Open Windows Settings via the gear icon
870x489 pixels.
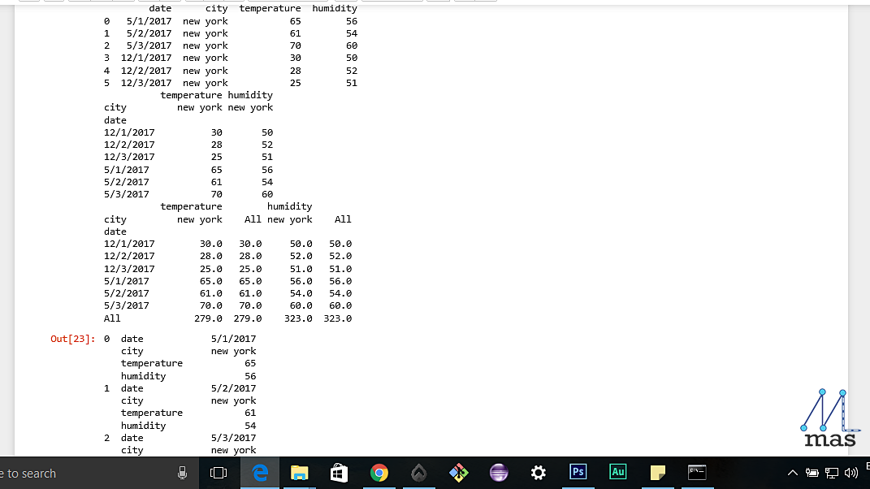[538, 472]
